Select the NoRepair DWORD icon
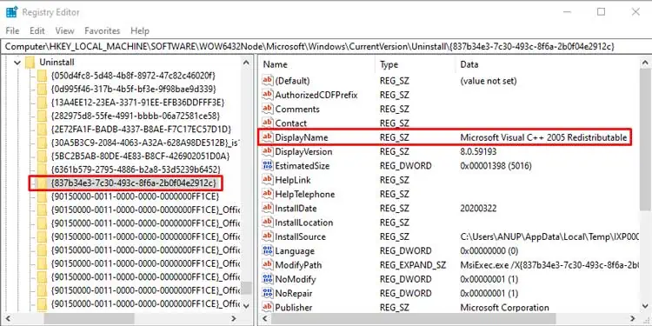This screenshot has height=326, width=652. [x=268, y=293]
